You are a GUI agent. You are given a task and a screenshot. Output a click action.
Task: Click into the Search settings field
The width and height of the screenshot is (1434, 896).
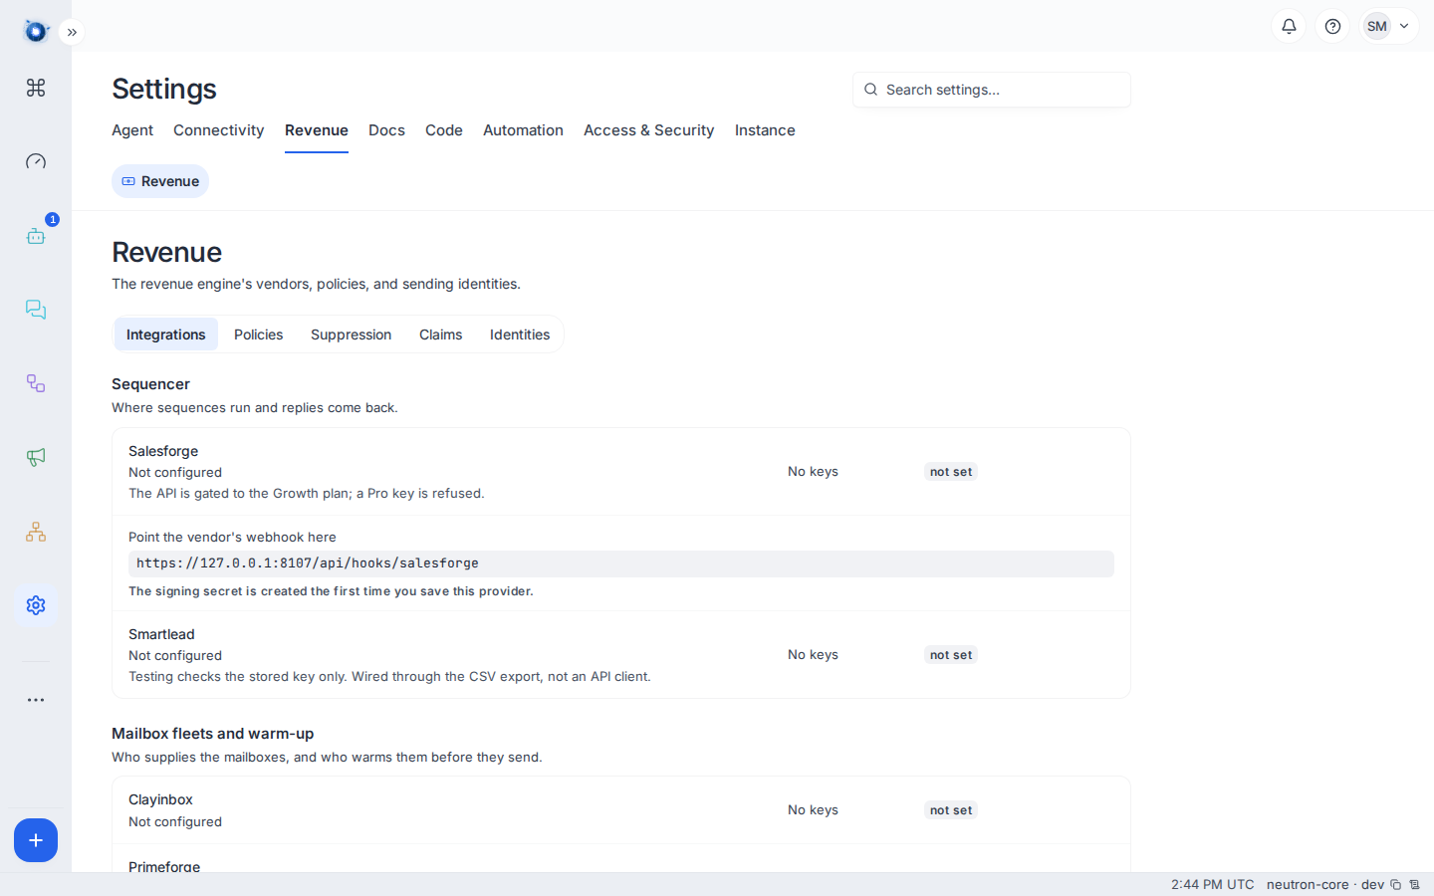[992, 90]
